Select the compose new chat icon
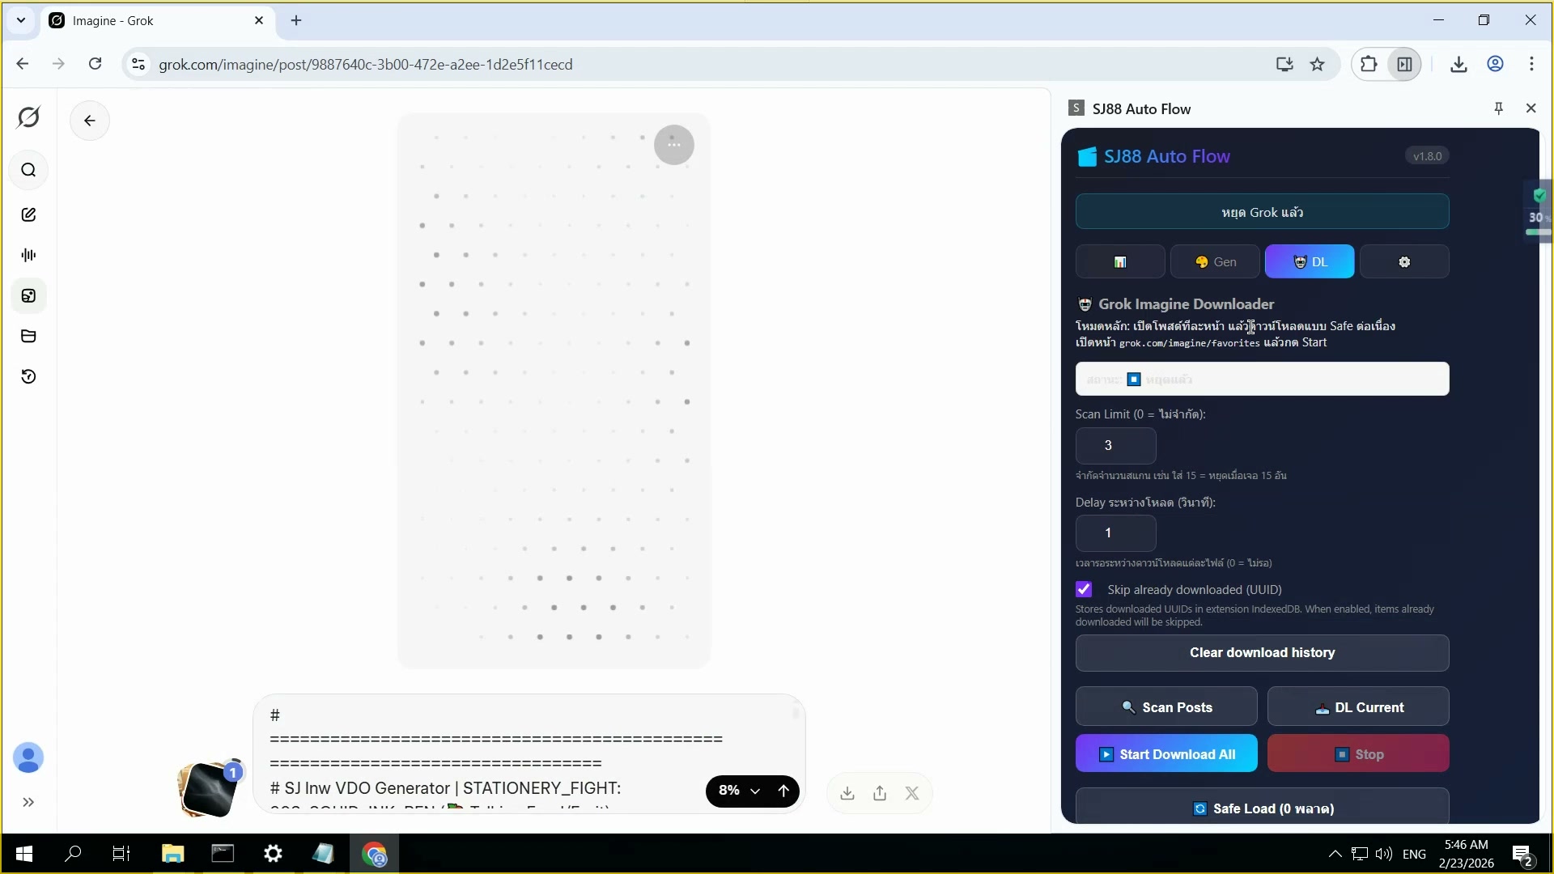This screenshot has height=874, width=1554. [x=28, y=214]
